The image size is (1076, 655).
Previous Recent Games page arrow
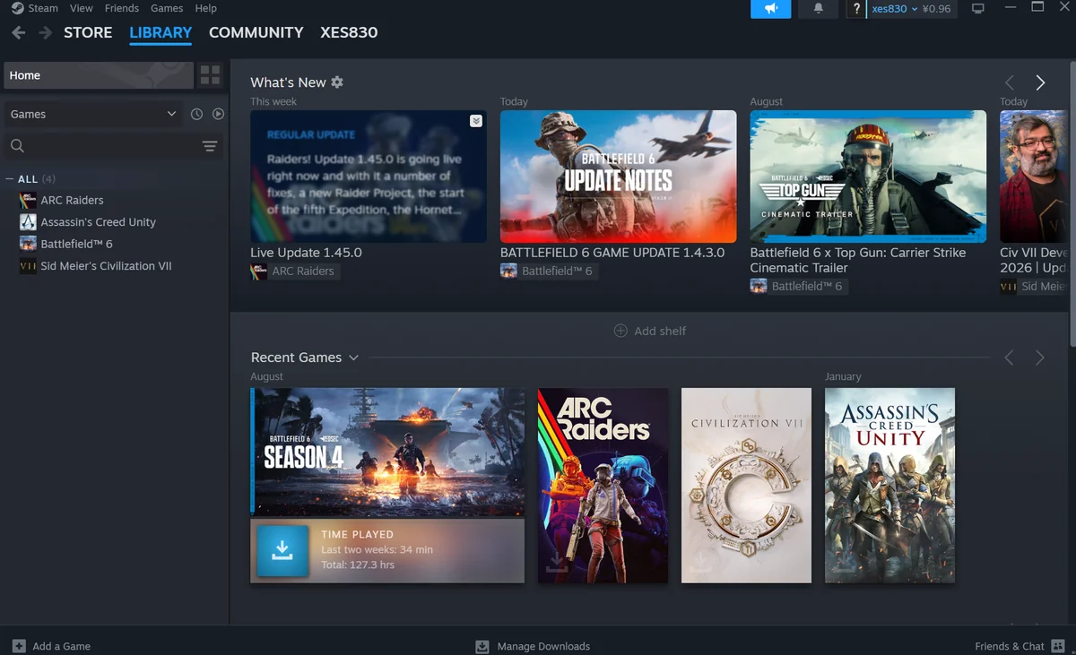[x=1010, y=358]
